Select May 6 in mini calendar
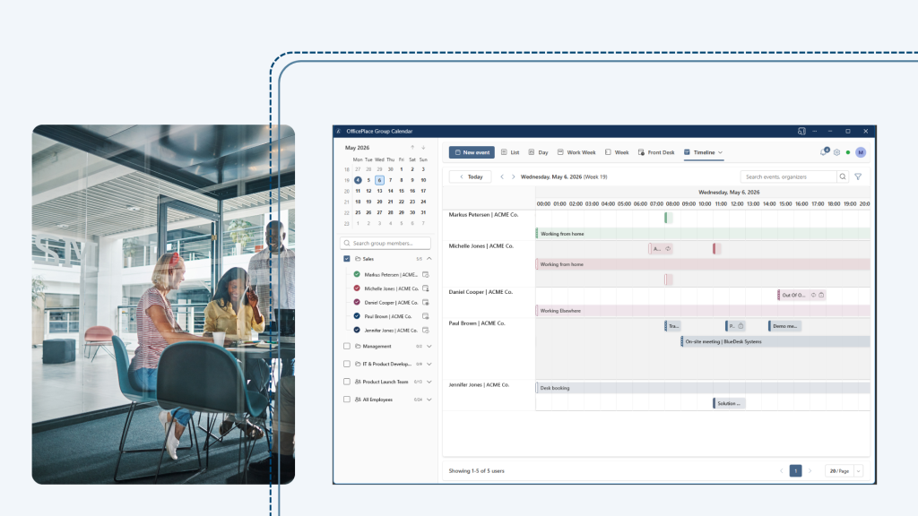This screenshot has height=516, width=918. point(379,180)
